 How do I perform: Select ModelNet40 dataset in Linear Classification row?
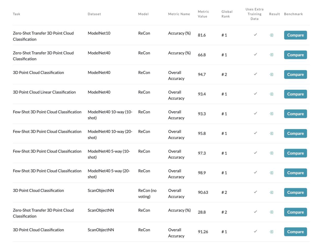[99, 92]
